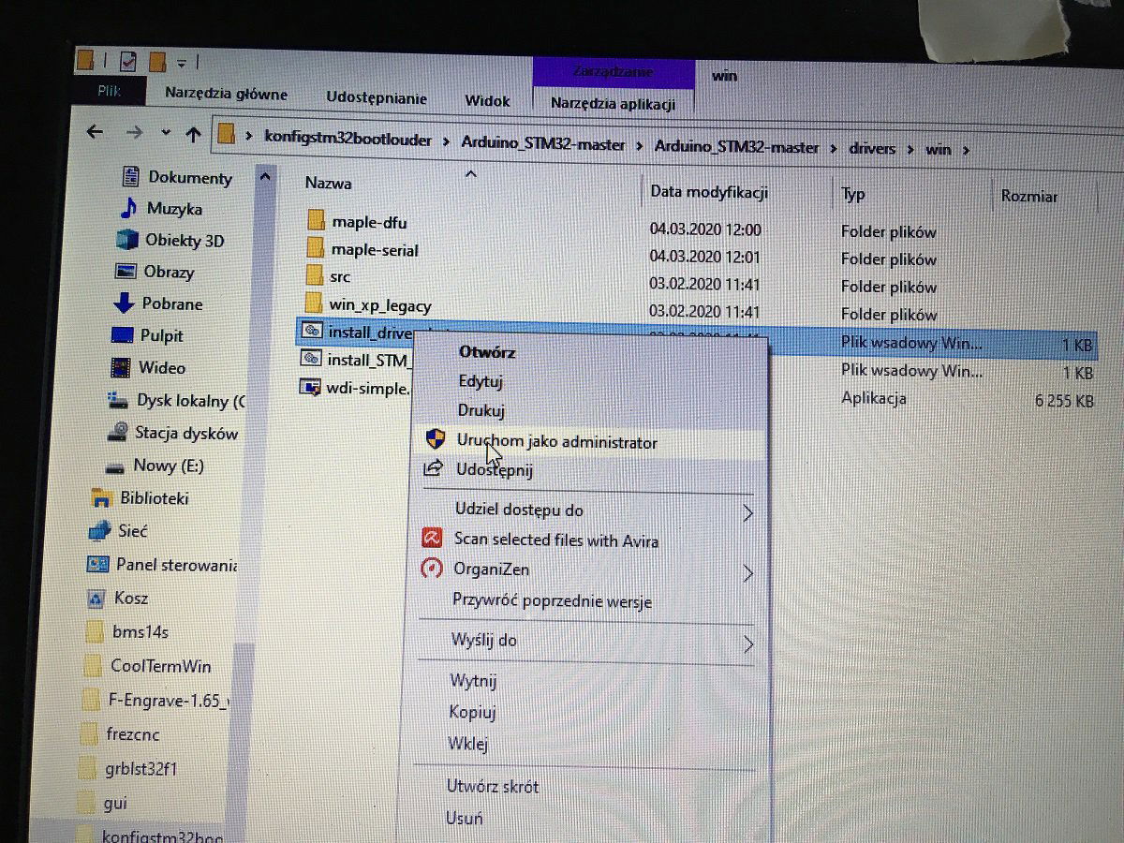Click the Nowy (E:) drive icon

point(115,466)
